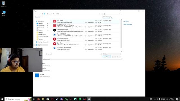
Task: Select the Riot Client application icon
Action: 54,44
